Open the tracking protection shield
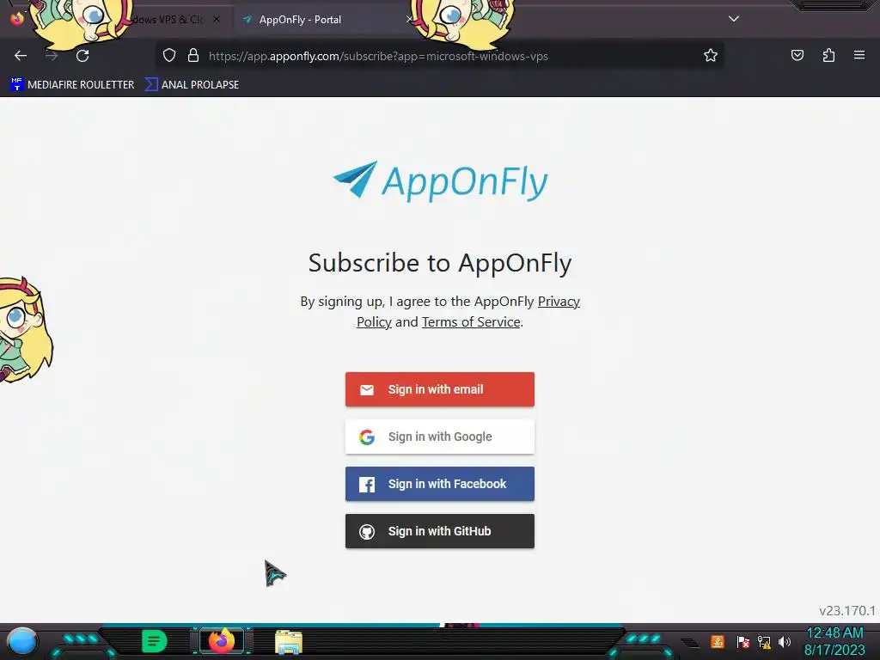This screenshot has height=660, width=880. (169, 56)
